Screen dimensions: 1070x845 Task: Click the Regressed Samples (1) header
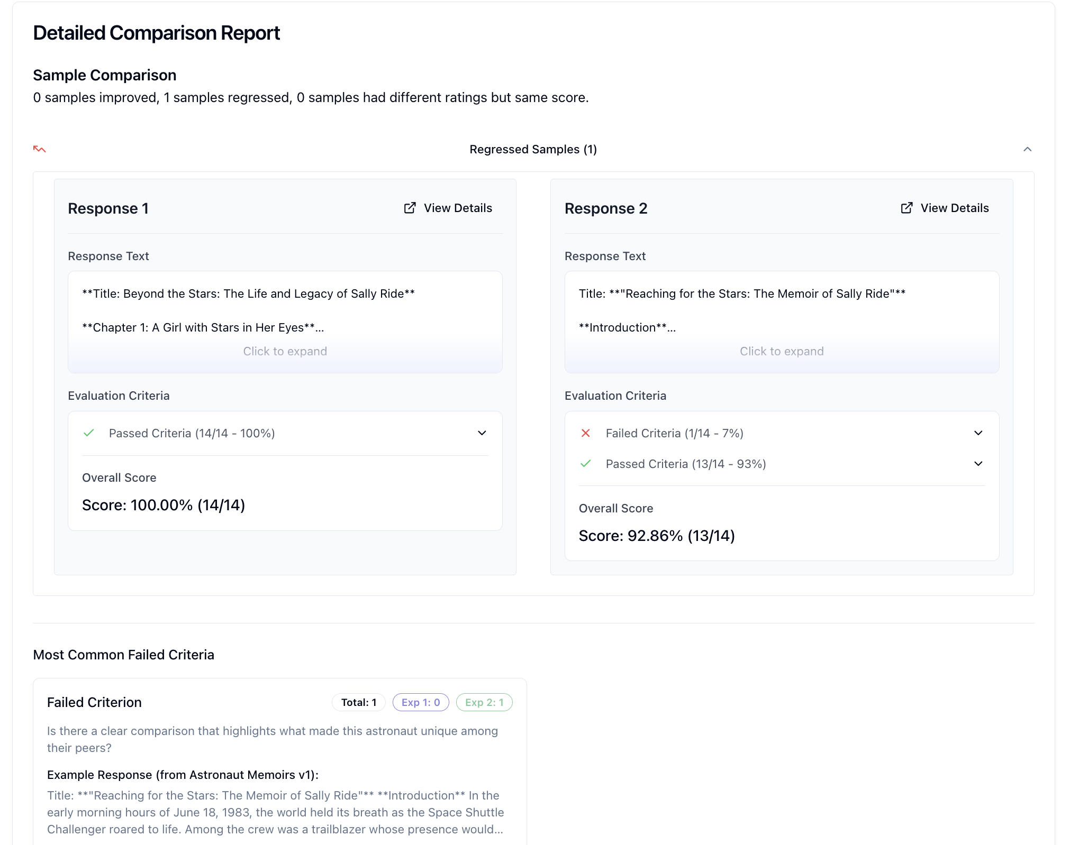[533, 149]
